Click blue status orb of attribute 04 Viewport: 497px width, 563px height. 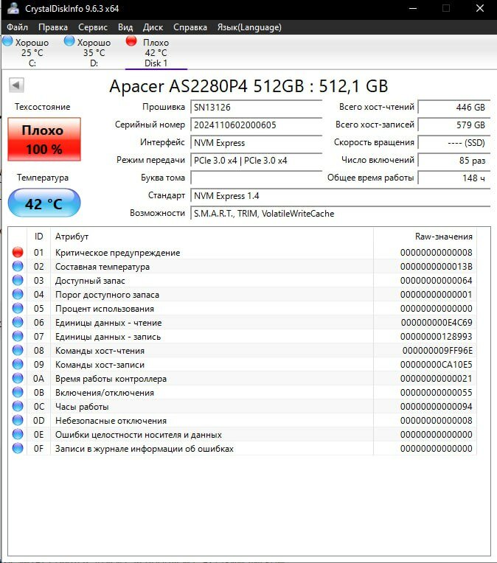(x=18, y=295)
